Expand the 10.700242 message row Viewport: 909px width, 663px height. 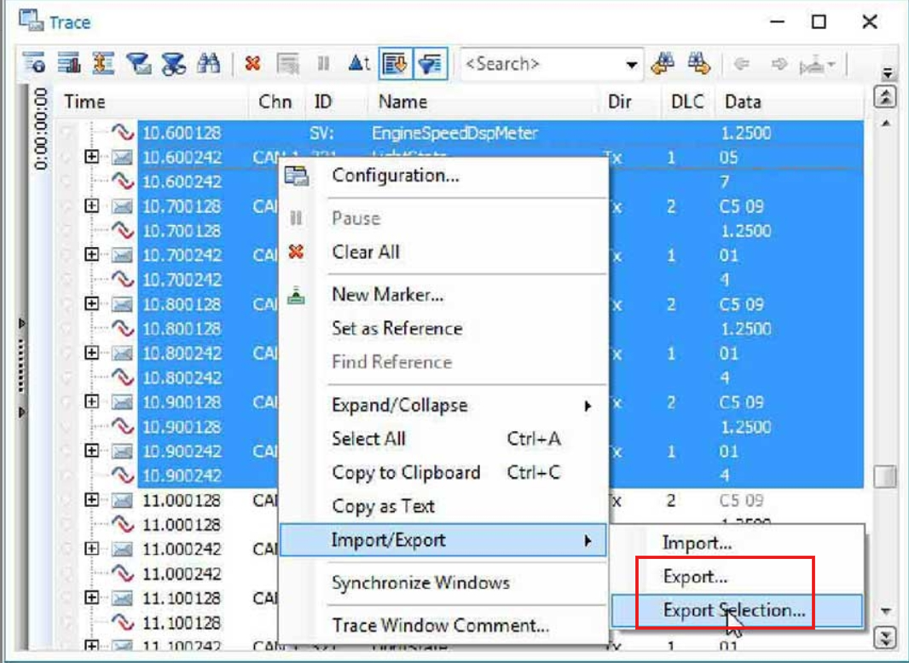coord(91,255)
